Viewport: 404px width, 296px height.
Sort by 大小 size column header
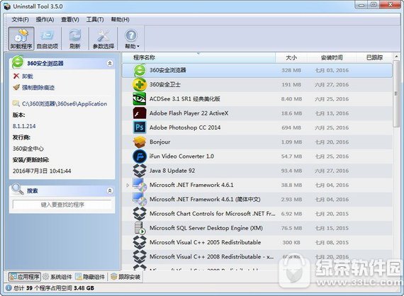tap(291, 57)
